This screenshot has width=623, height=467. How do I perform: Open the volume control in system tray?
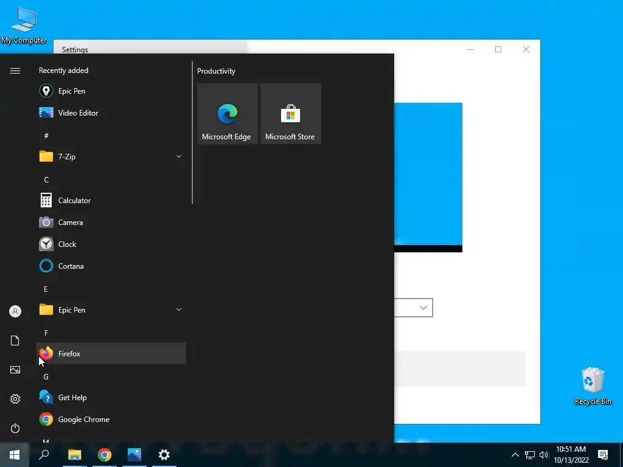click(x=544, y=455)
